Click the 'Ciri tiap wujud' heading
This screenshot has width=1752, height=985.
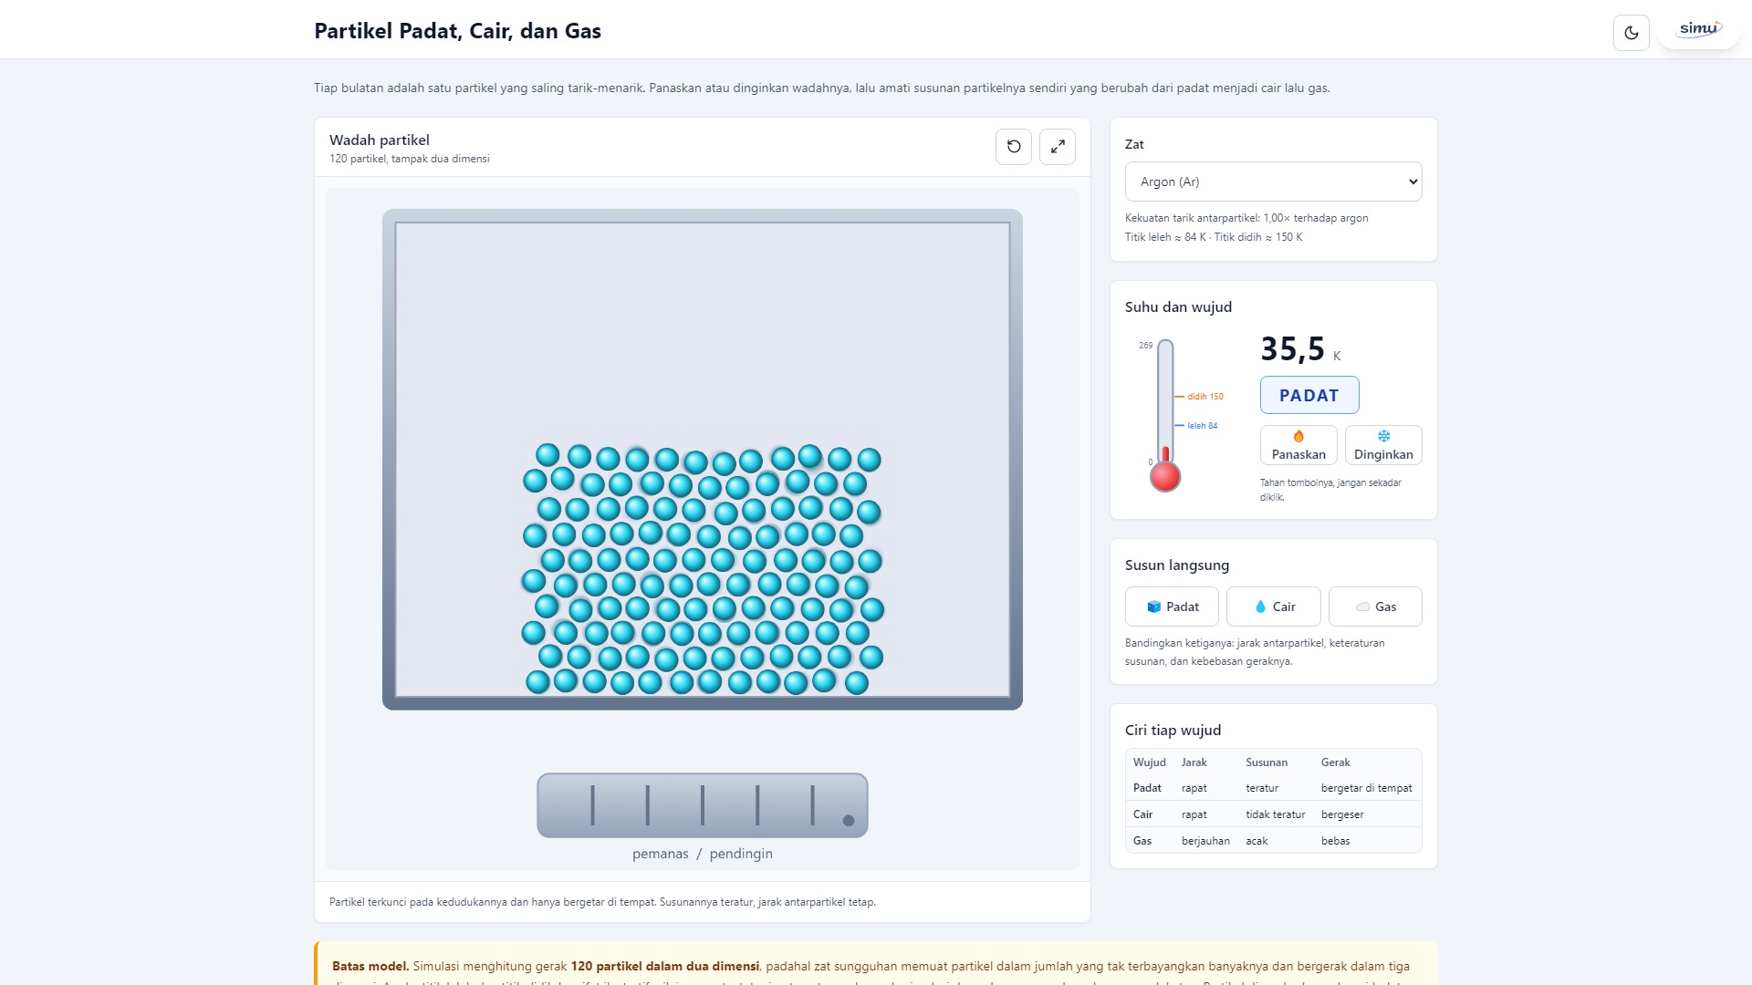[1173, 731]
